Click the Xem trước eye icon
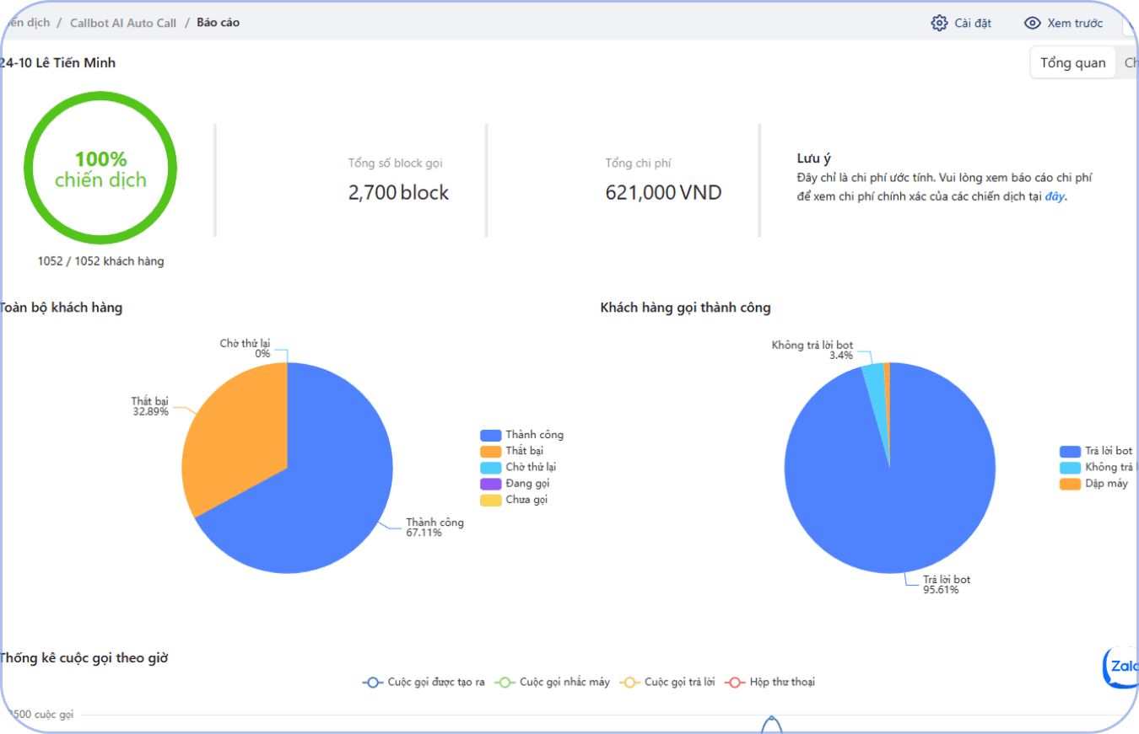Viewport: 1139px width, 734px height. click(1032, 23)
